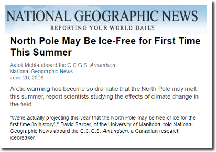Click the words "University of Manitoba"
This screenshot has height=152, width=216.
click(x=134, y=124)
